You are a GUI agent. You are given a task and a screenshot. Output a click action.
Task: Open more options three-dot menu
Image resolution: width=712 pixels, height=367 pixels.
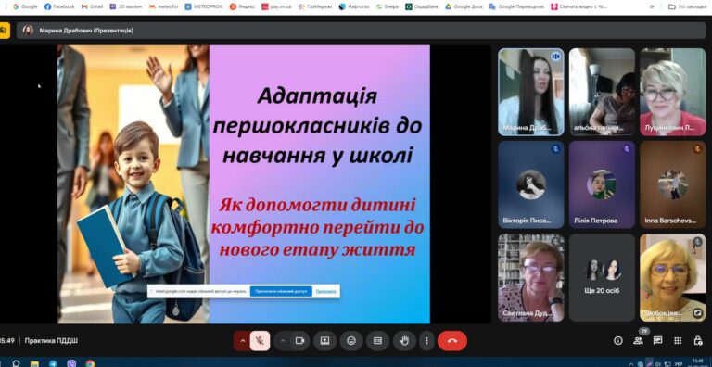point(426,341)
